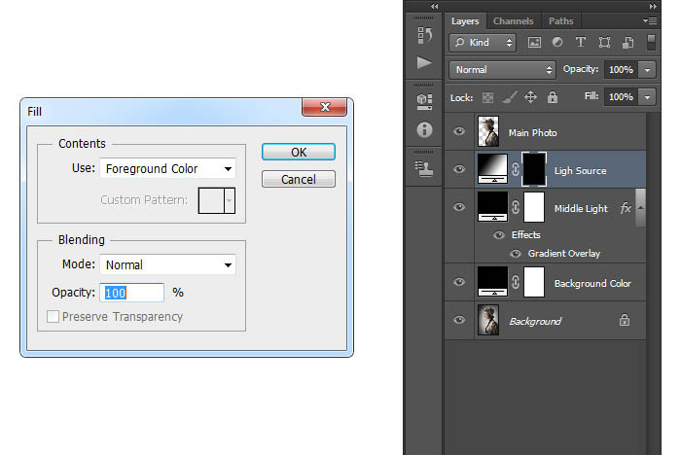Switch to the Layers tab

point(465,20)
